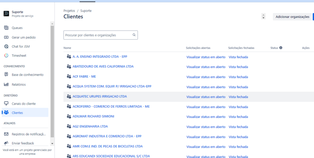Open ACQUATEC URUPES IRRIGACAO LTDA organization
The height and width of the screenshot is (158, 314).
click(100, 96)
